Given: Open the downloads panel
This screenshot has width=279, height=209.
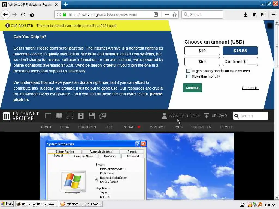Looking at the screenshot, I should coord(246,14).
